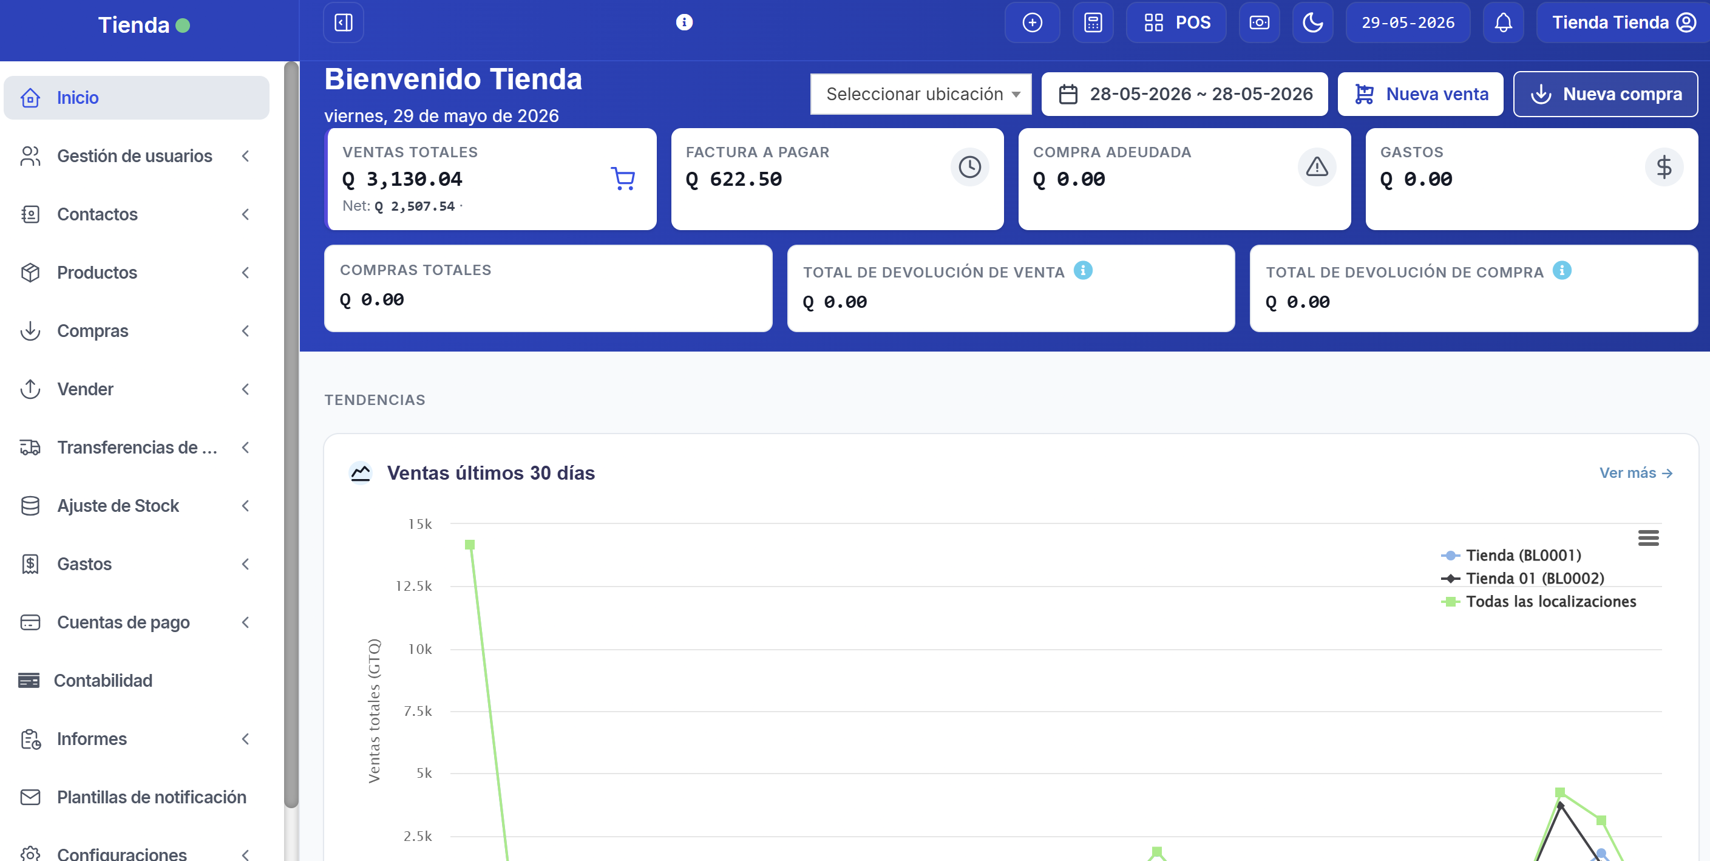The height and width of the screenshot is (861, 1710).
Task: Open the chart hamburger menu icon
Action: 1647,538
